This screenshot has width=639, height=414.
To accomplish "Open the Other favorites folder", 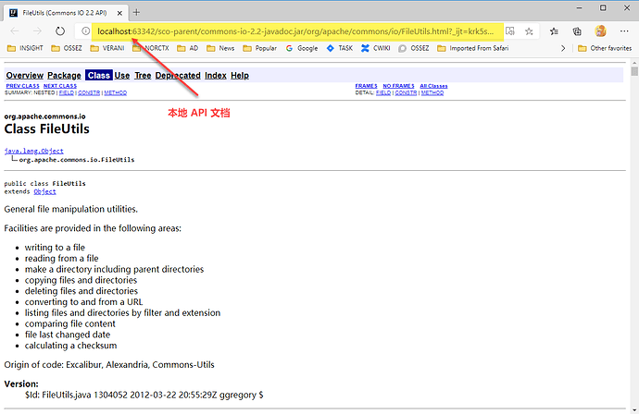I will tap(605, 48).
